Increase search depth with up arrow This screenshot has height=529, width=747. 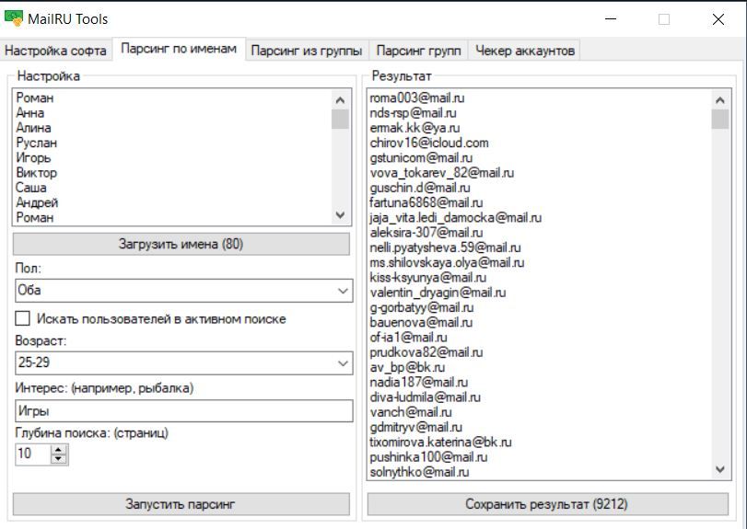coord(60,449)
